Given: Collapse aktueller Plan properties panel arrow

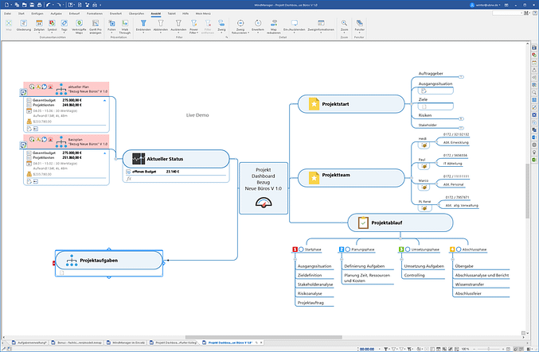Looking at the screenshot, I should tap(105, 101).
